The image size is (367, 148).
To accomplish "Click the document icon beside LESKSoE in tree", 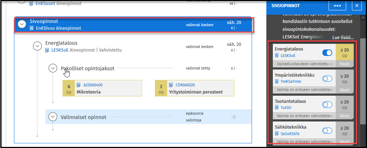I will coord(48,50).
